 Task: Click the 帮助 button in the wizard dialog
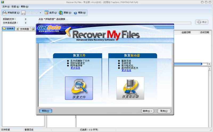click(x=46, y=111)
